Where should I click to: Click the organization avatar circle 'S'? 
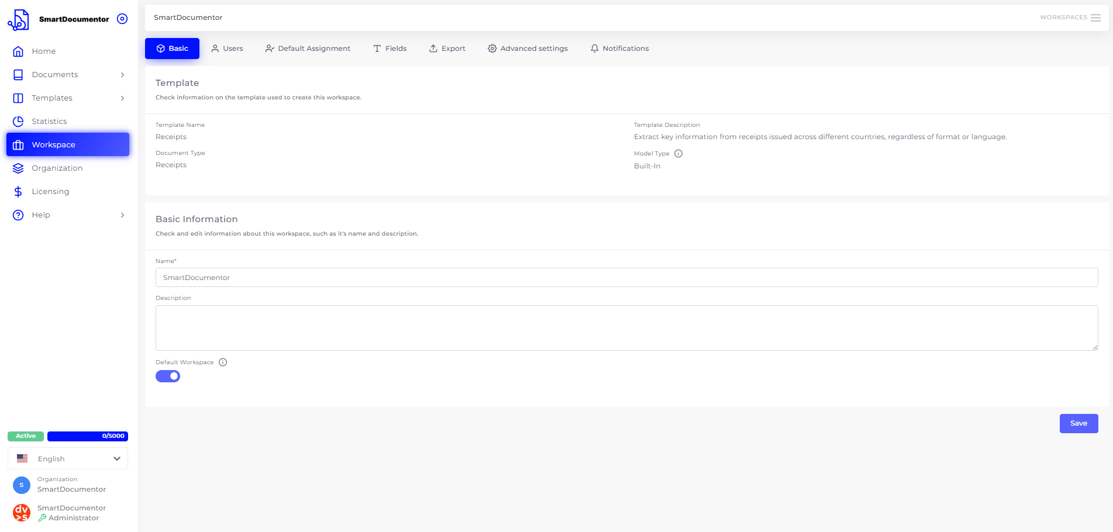tap(22, 485)
